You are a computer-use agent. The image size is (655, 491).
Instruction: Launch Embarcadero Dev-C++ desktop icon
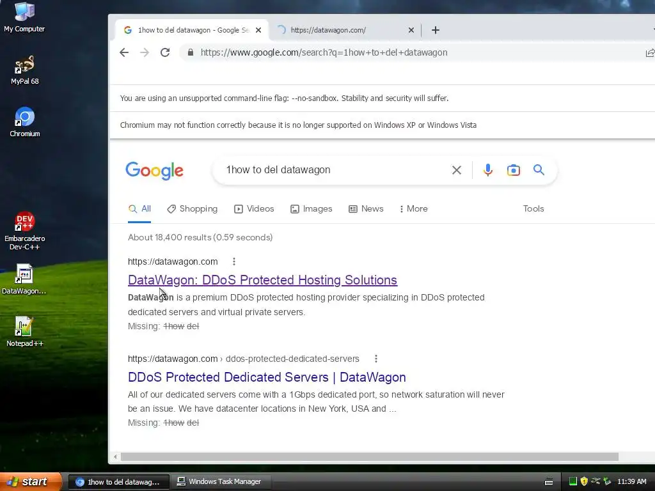click(x=25, y=231)
